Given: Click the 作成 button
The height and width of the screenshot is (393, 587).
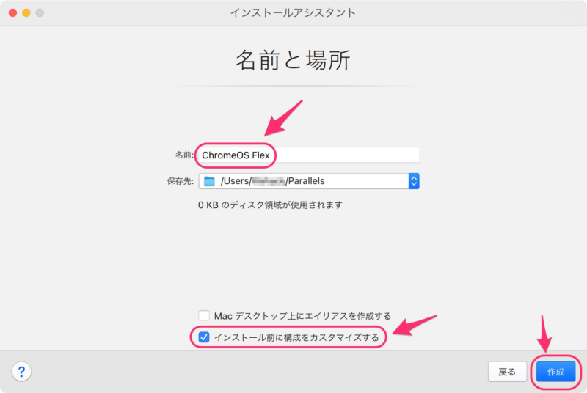Looking at the screenshot, I should point(555,372).
